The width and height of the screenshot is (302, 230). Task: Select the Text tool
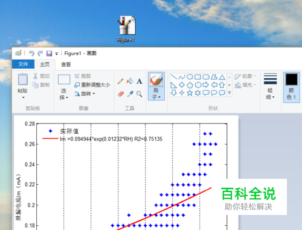point(140,81)
